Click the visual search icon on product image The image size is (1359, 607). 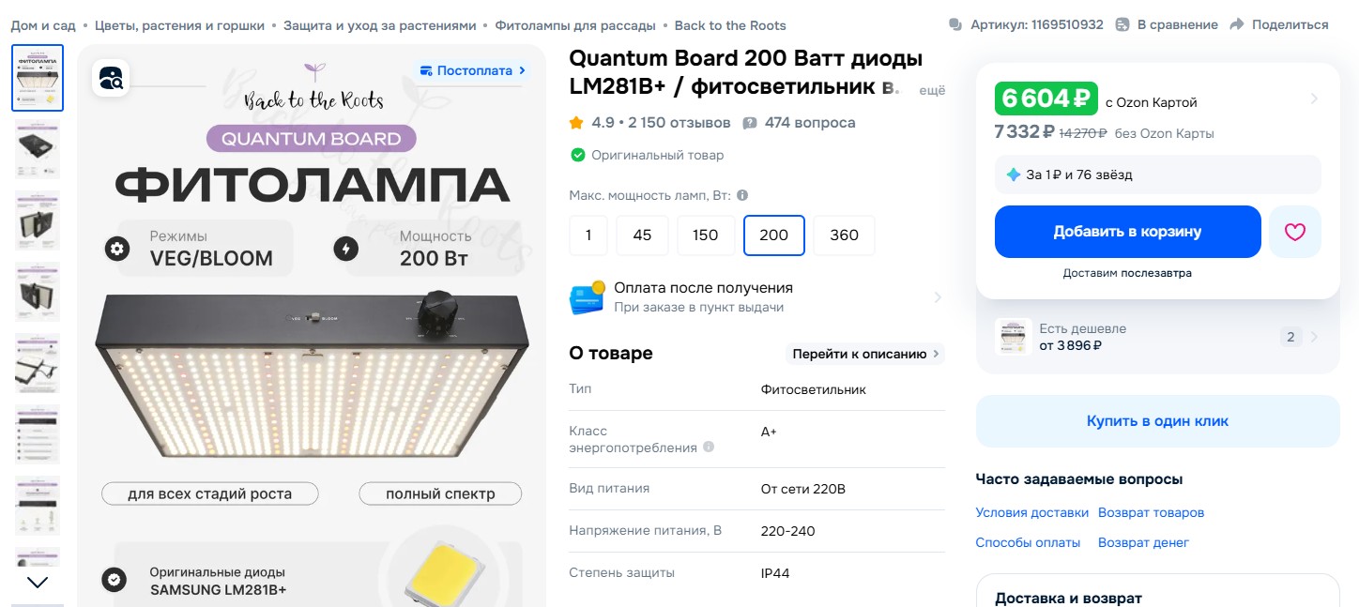[x=111, y=77]
